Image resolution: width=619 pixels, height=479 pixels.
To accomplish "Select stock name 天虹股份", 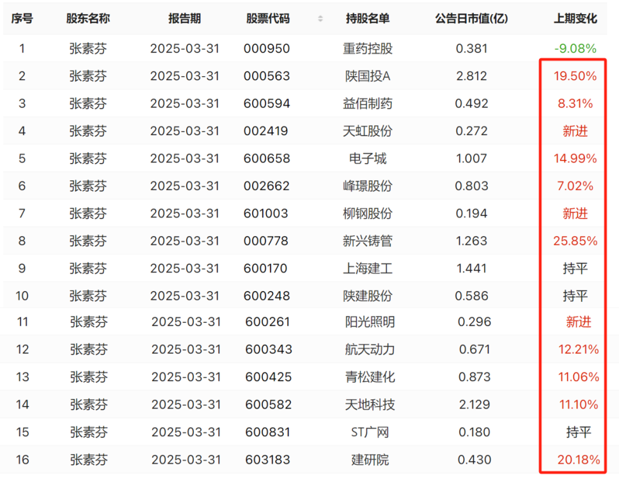I will click(368, 130).
